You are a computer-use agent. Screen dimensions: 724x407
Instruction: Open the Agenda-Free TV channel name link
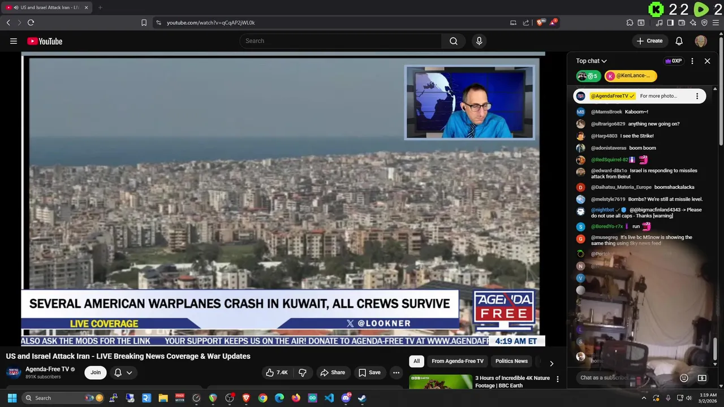coord(47,369)
